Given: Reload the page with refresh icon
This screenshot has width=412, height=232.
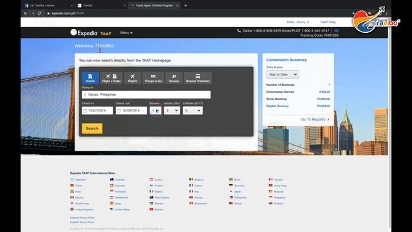Looking at the screenshot, I should click(39, 13).
